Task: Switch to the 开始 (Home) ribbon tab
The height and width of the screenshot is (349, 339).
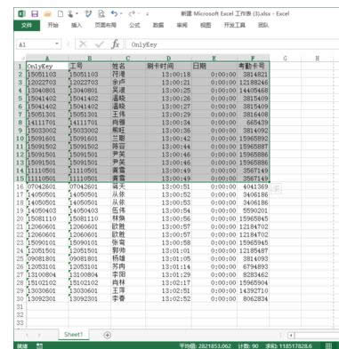Action: pyautogui.click(x=53, y=26)
